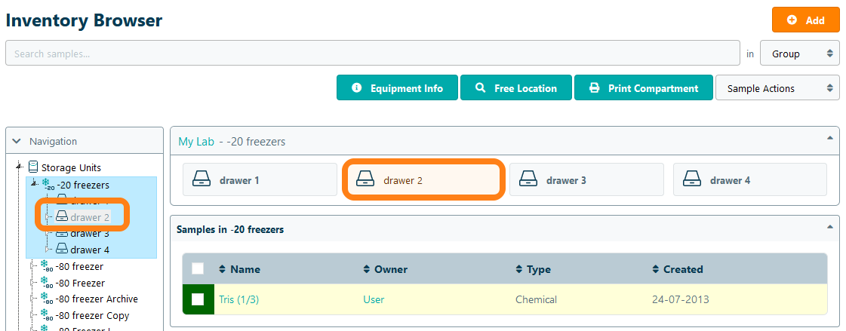The image size is (846, 331).
Task: Open the Group search scope dropdown
Action: coord(799,54)
